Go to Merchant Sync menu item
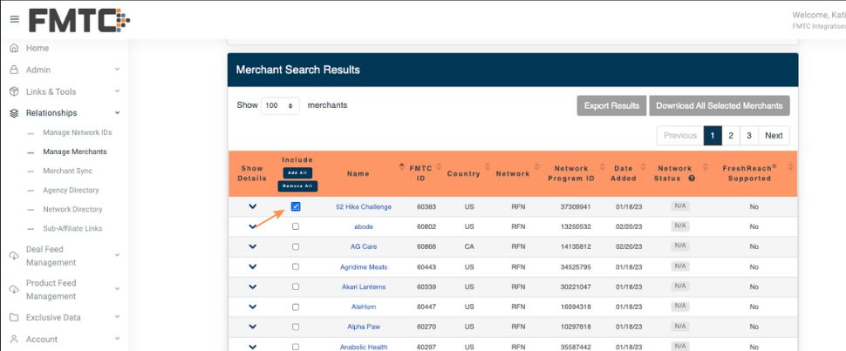The width and height of the screenshot is (846, 351). pos(67,171)
